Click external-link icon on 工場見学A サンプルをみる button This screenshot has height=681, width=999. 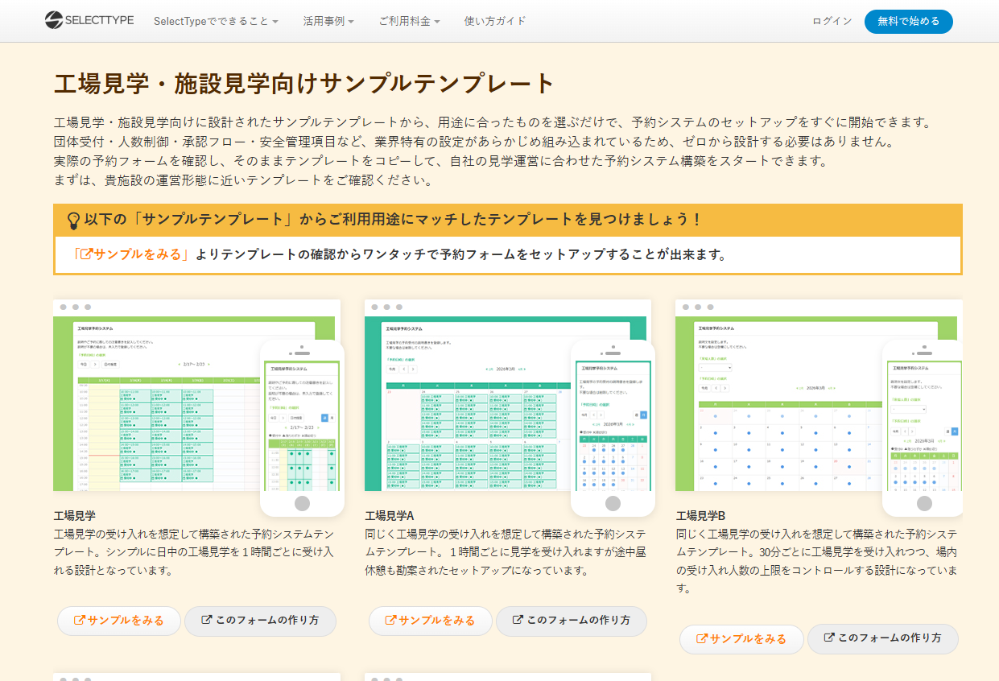tap(390, 621)
